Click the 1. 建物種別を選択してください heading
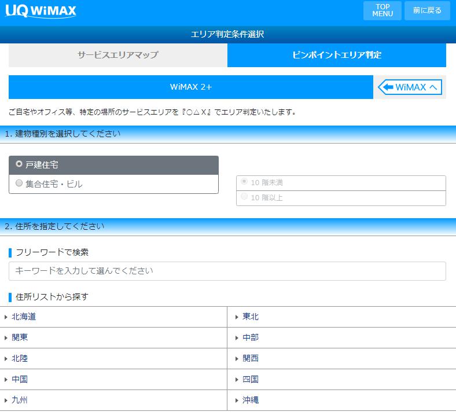The height and width of the screenshot is (419, 456). click(62, 134)
